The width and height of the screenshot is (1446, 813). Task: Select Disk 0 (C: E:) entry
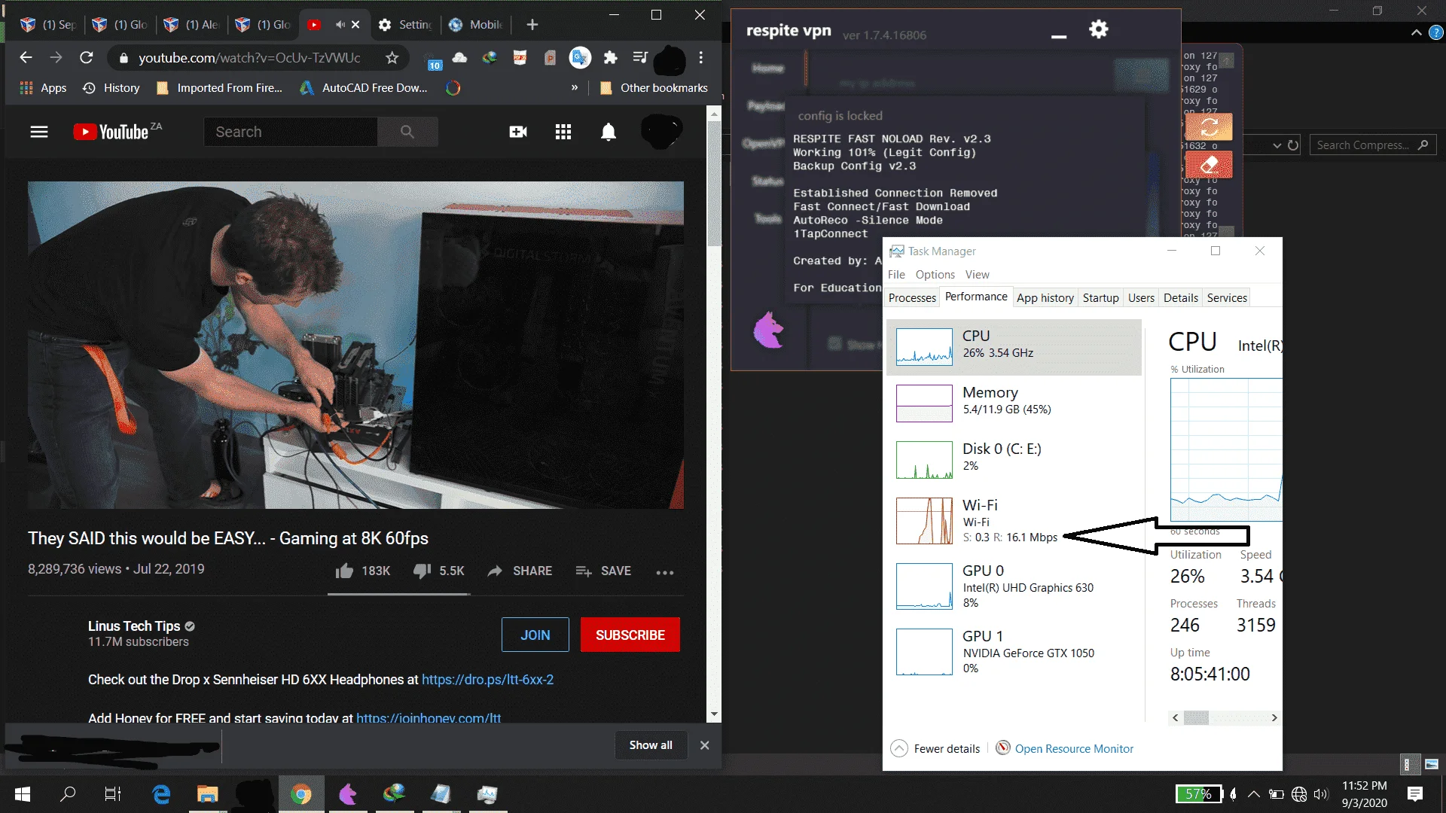coord(1014,459)
